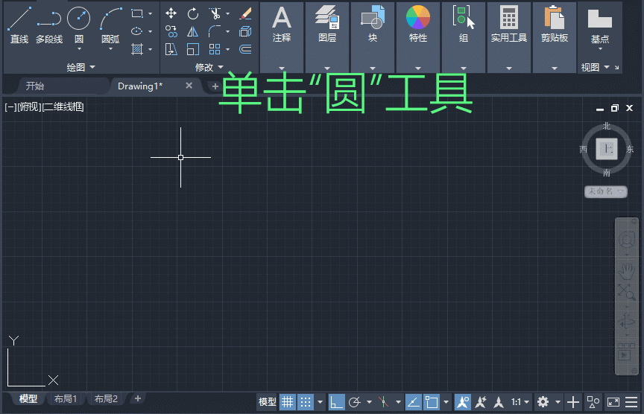The image size is (644, 414).
Task: Click the Explode tool
Action: pyautogui.click(x=245, y=31)
